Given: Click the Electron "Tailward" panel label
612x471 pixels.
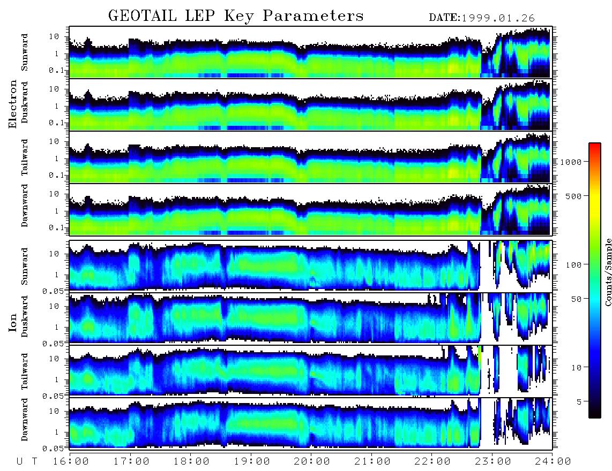Looking at the screenshot, I should click(x=25, y=157).
